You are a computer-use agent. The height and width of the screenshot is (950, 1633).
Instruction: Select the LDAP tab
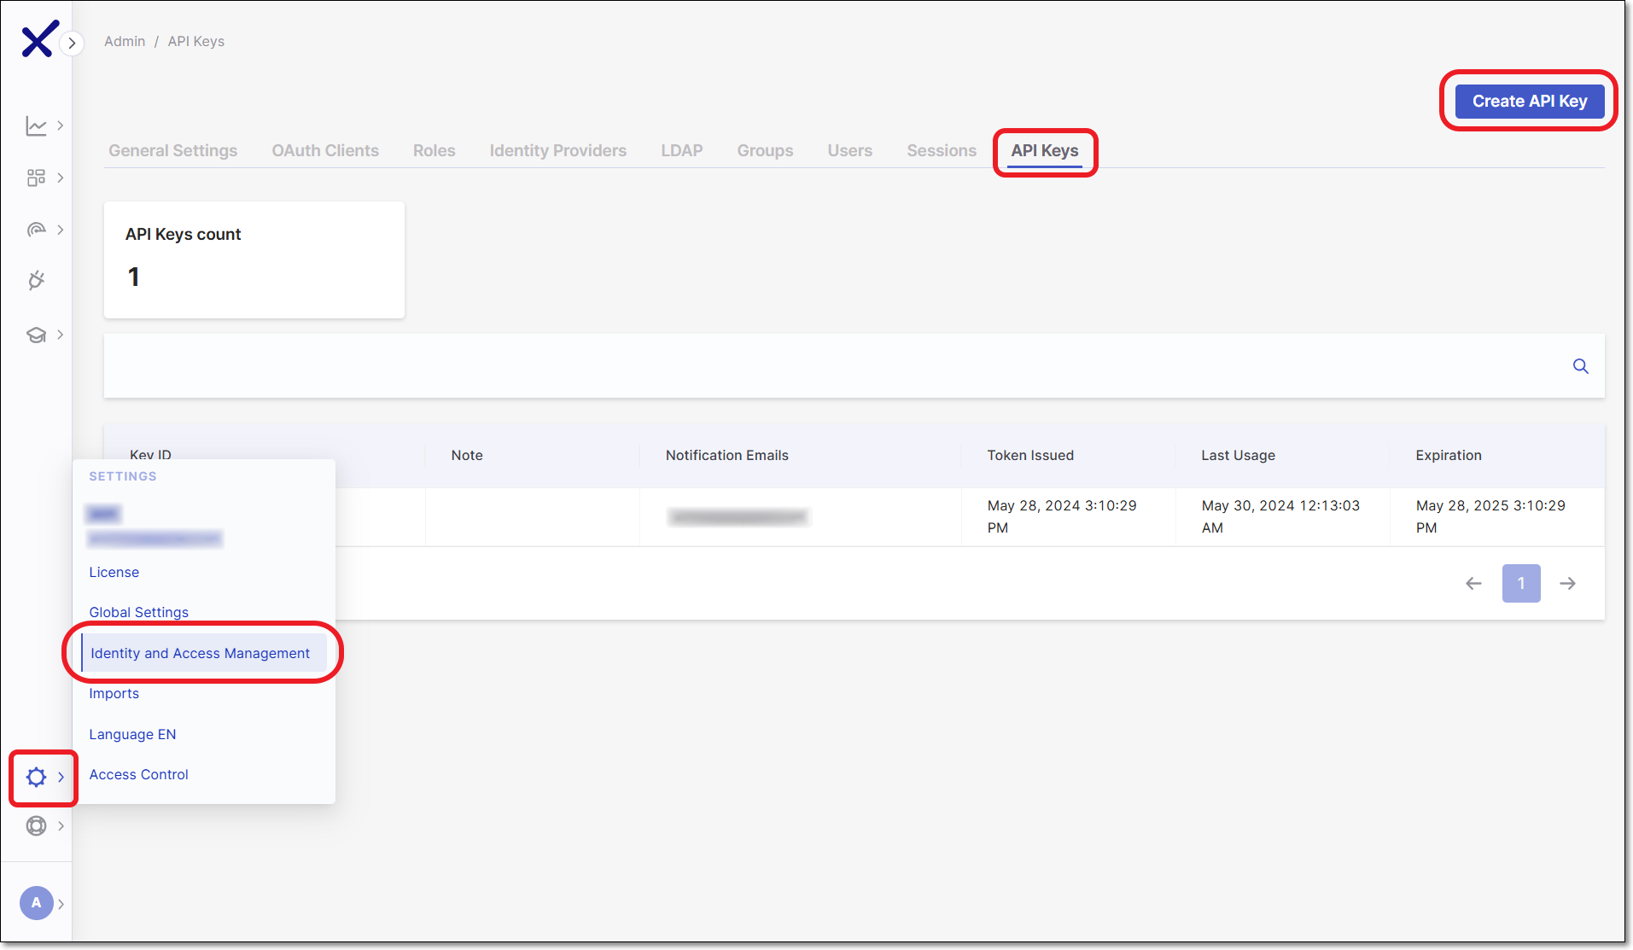[682, 150]
